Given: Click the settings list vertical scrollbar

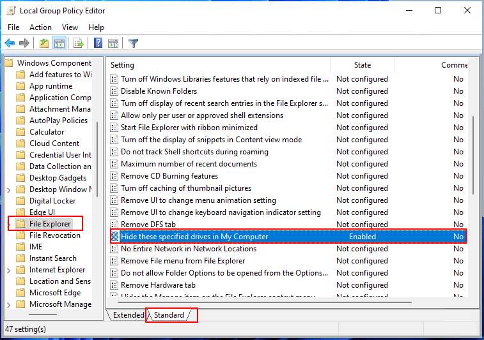Looking at the screenshot, I should (473, 153).
